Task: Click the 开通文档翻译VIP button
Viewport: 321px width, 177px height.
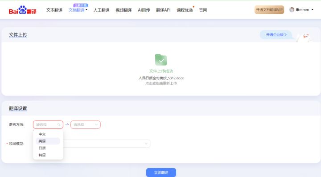Action: coord(269,10)
